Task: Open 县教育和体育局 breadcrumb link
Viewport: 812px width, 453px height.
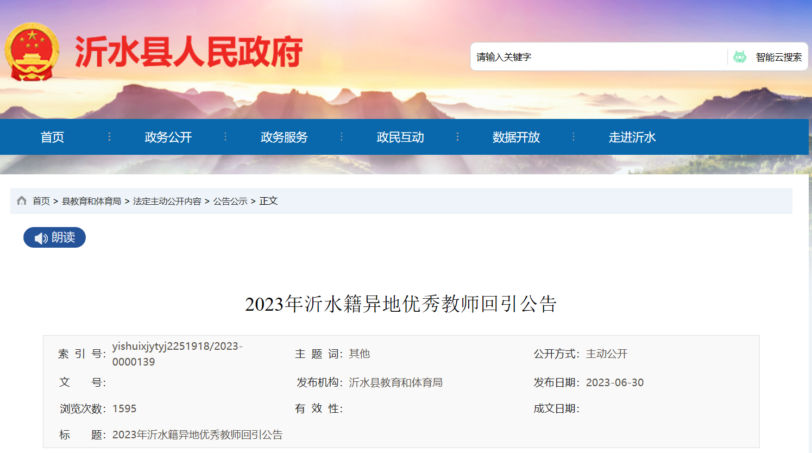Action: pos(92,201)
